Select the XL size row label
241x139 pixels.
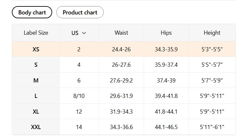36,111
